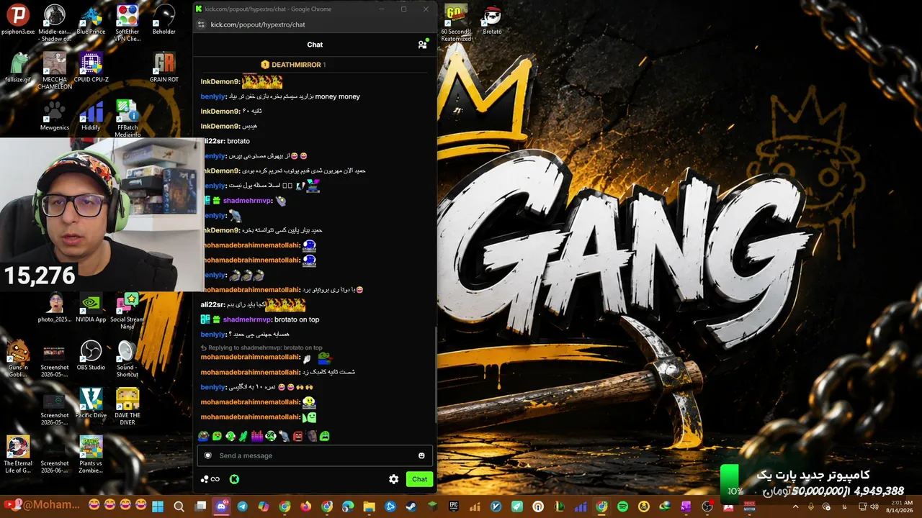
Task: Click the chat identity badge icon
Action: (208, 455)
